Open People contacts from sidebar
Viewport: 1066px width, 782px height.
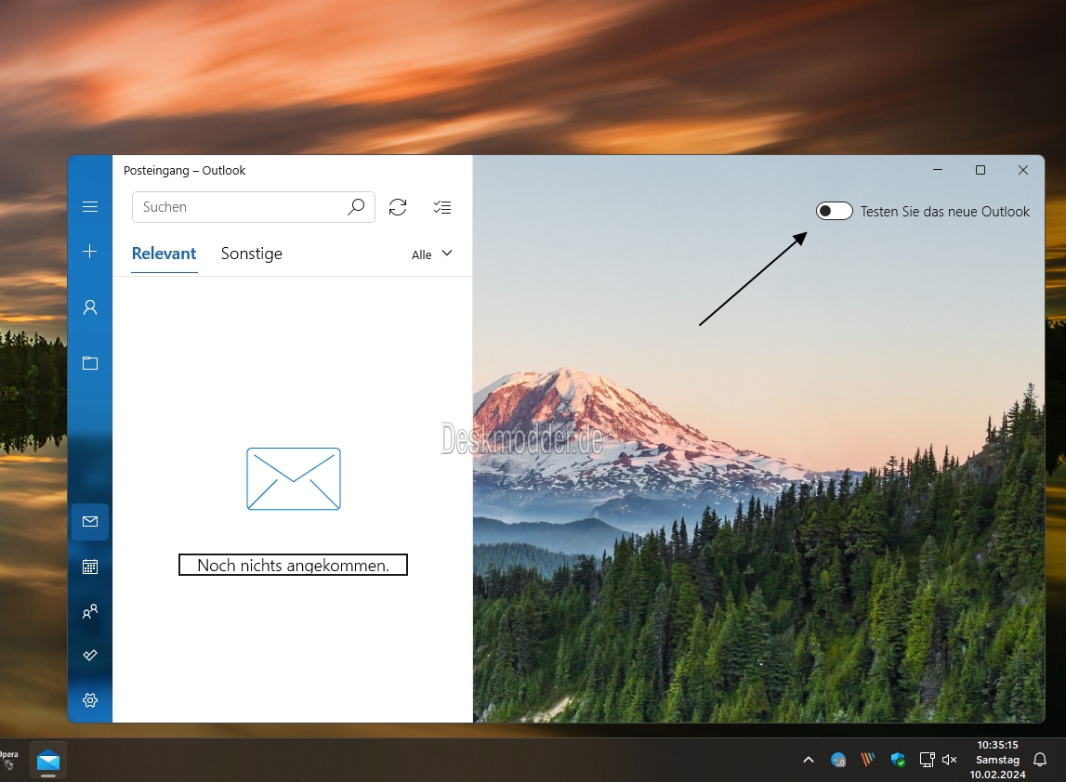(90, 611)
